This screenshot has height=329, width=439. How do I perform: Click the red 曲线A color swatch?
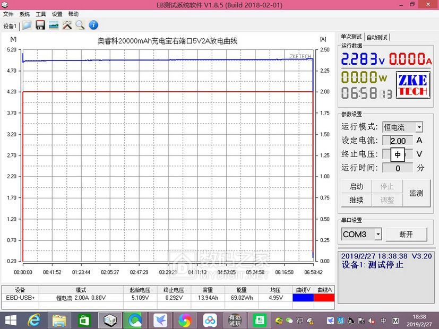coord(324,298)
